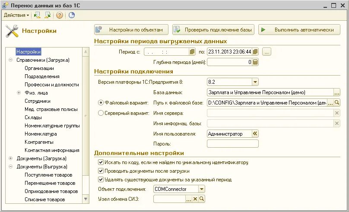Screen dimensions: 349x212
Task: Clear the Узел обмена СИЗ field
Action: click(195, 199)
